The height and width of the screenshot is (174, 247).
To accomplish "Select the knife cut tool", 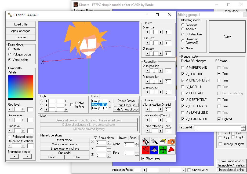I will (154, 141).
